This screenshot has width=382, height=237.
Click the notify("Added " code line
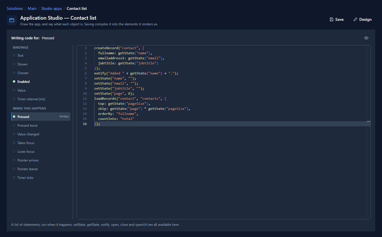[x=136, y=73]
